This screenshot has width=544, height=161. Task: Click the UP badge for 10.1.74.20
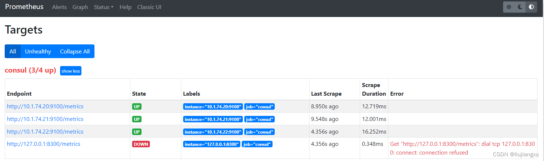(x=137, y=106)
